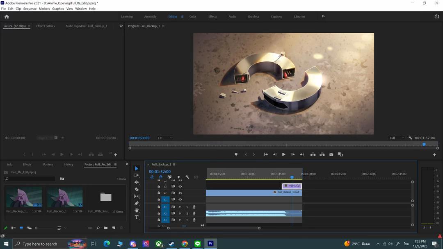Image resolution: width=443 pixels, height=249 pixels.
Task: Open Full_Backup_1 timeline panel menu
Action: [x=174, y=164]
